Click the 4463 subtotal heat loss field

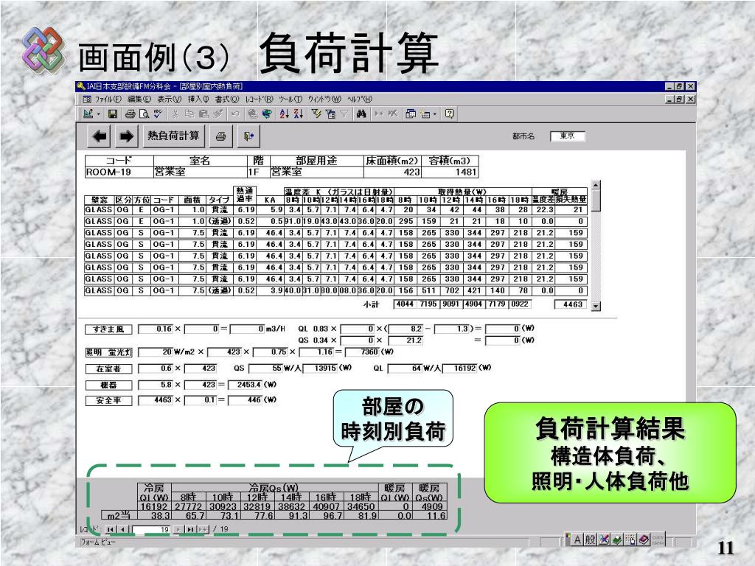571,304
